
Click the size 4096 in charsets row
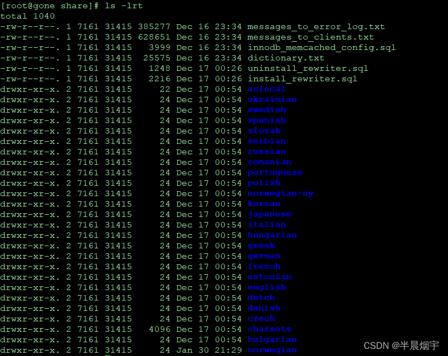point(160,329)
